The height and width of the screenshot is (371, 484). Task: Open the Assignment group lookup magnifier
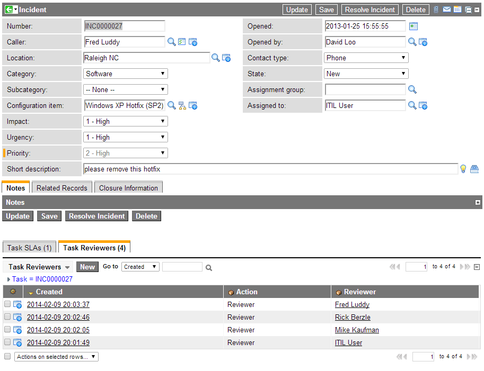pos(412,89)
